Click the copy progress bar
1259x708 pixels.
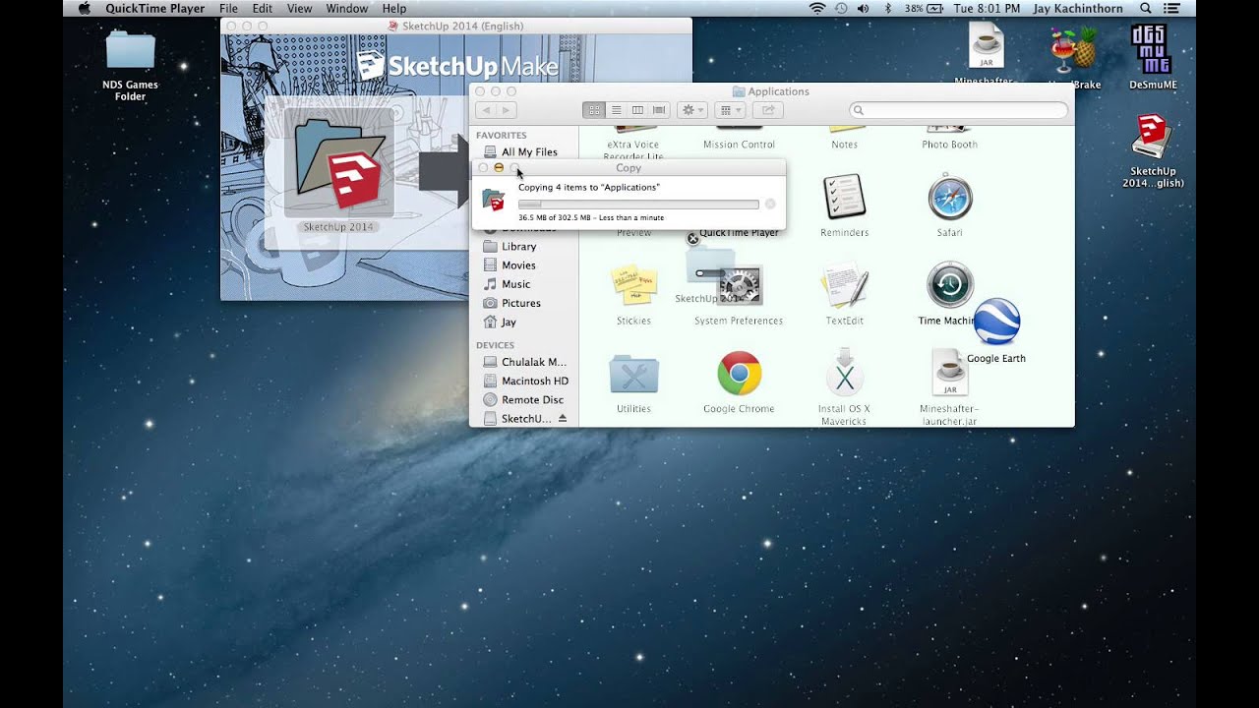point(638,205)
